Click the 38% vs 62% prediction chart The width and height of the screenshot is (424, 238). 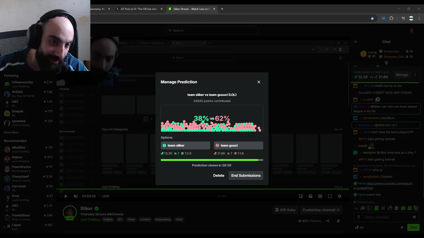click(212, 118)
